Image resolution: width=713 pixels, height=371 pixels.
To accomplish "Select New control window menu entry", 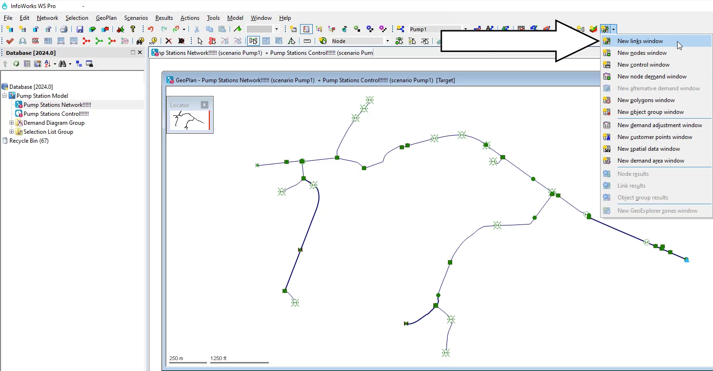I will point(656,65).
